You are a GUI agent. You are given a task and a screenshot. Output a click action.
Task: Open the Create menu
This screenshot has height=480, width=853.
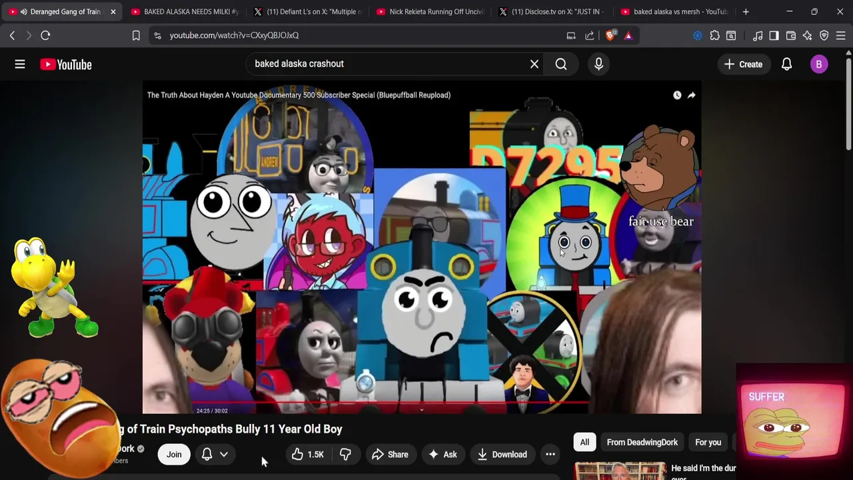point(743,64)
